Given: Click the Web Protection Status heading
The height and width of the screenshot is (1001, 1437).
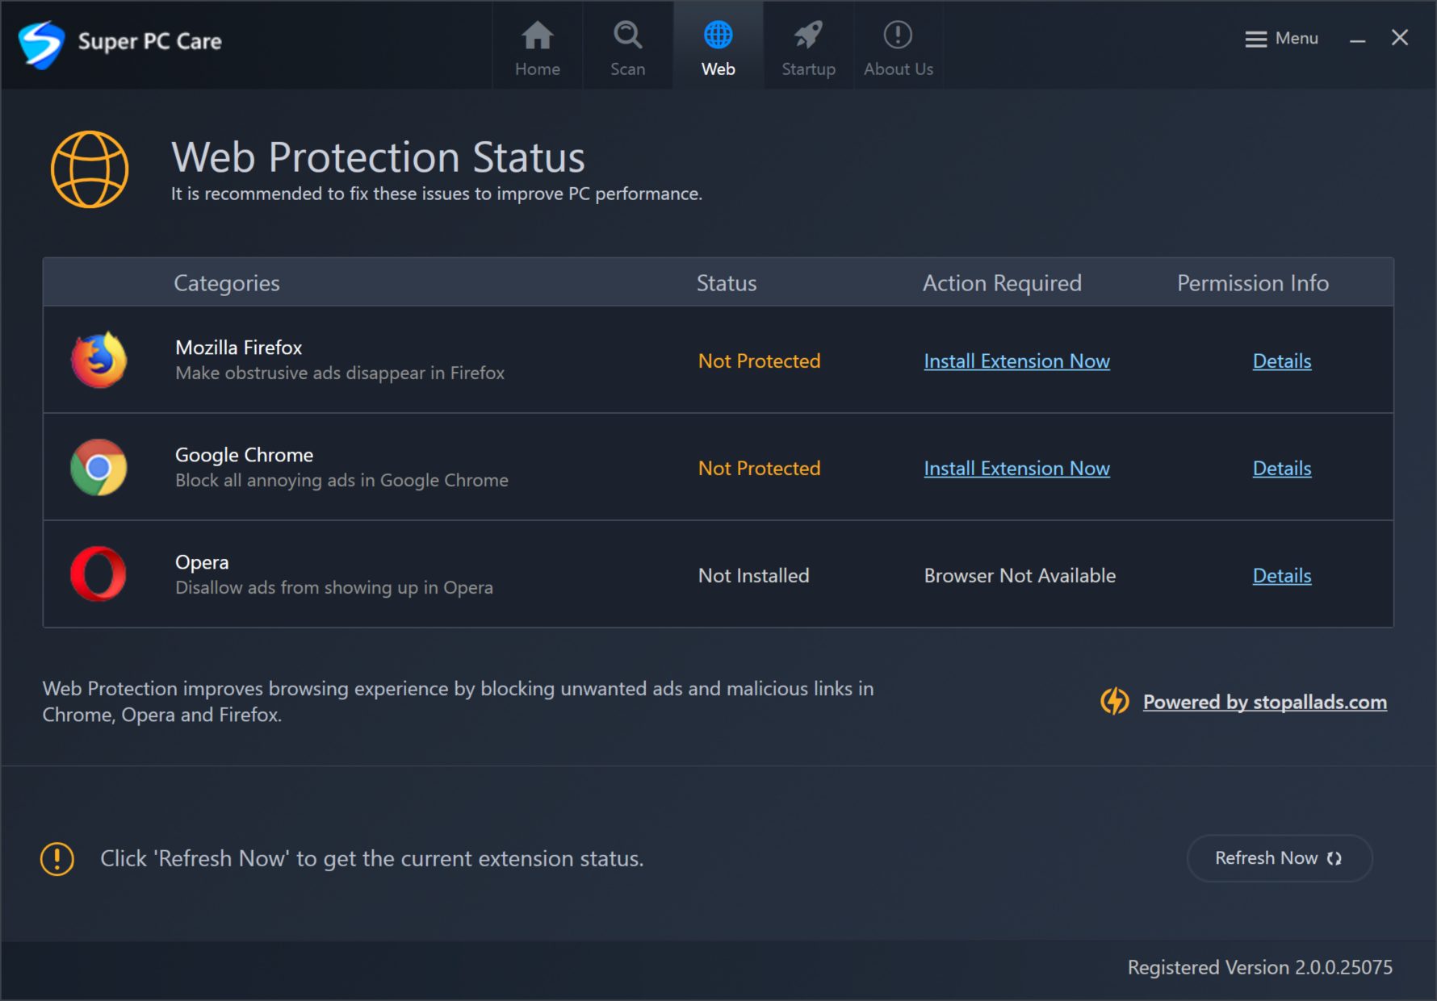Looking at the screenshot, I should (378, 157).
